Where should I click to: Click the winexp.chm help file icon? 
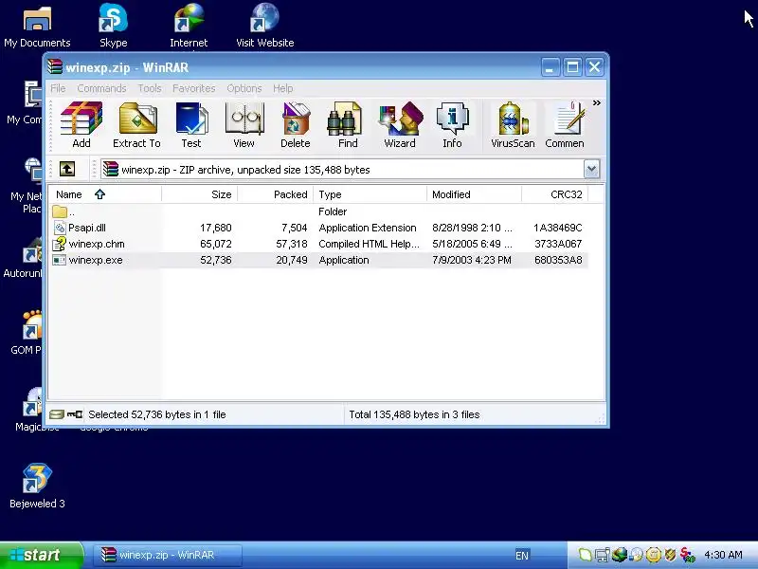pyautogui.click(x=60, y=244)
